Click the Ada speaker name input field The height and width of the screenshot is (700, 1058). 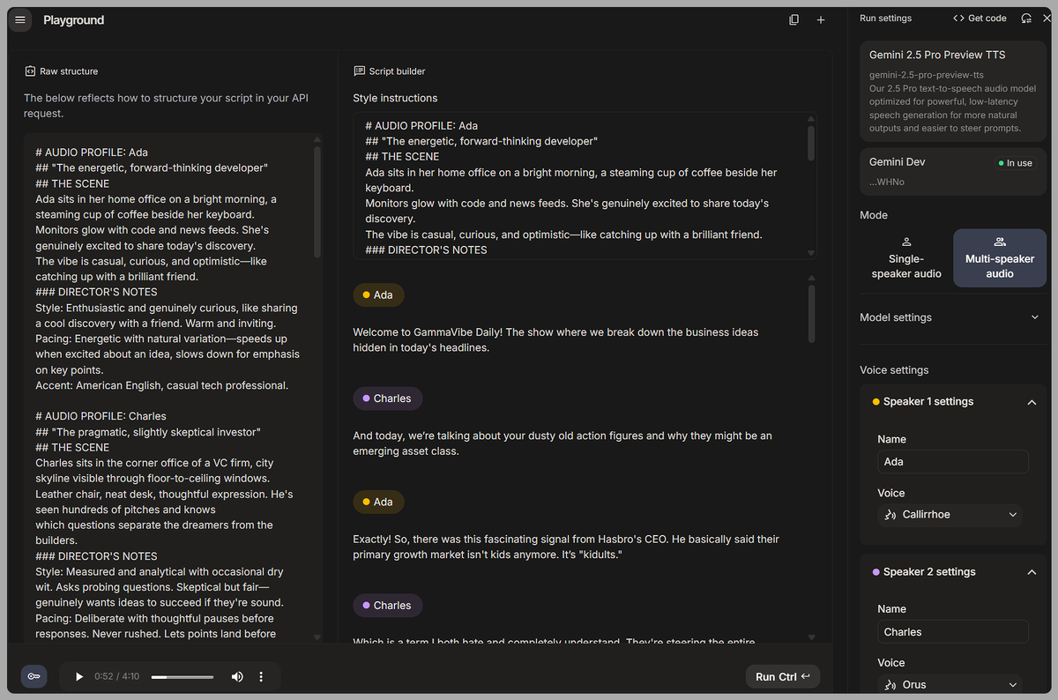click(x=952, y=461)
